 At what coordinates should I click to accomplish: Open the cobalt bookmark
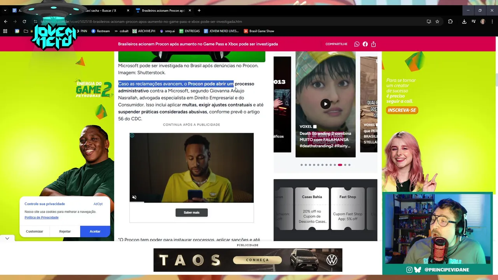coord(121,31)
